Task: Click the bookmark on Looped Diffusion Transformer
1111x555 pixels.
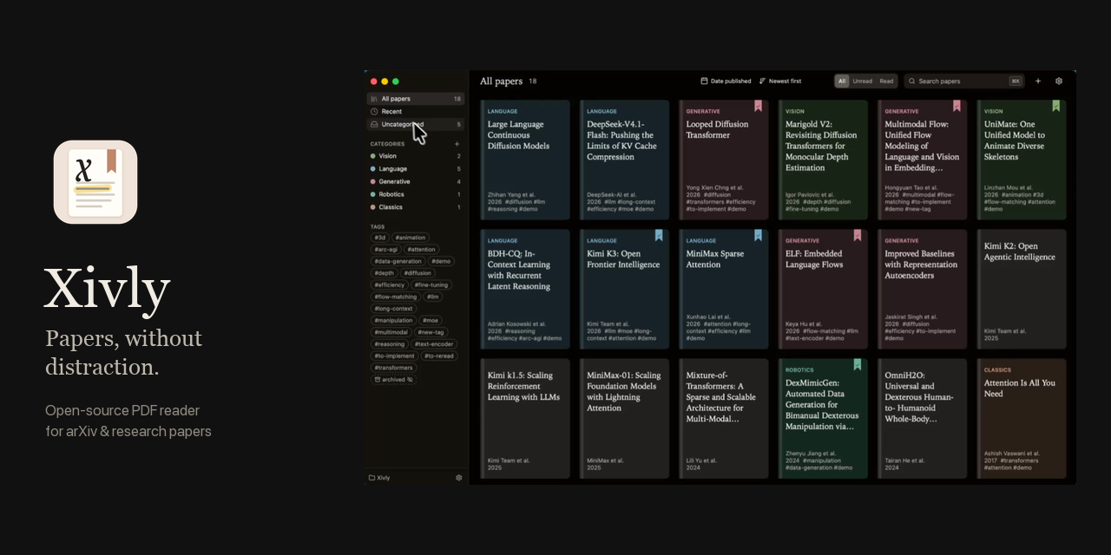Action: pyautogui.click(x=758, y=106)
